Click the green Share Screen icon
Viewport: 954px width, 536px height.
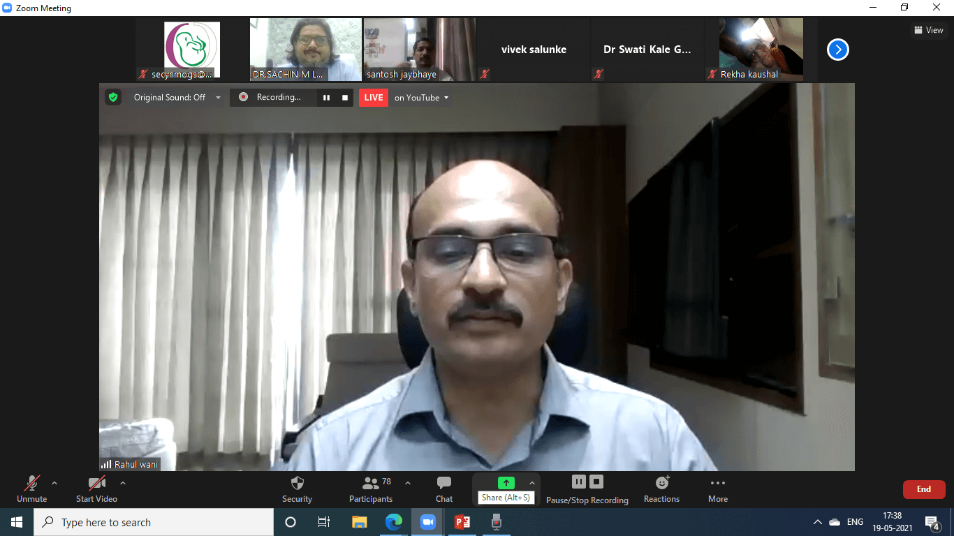click(506, 483)
